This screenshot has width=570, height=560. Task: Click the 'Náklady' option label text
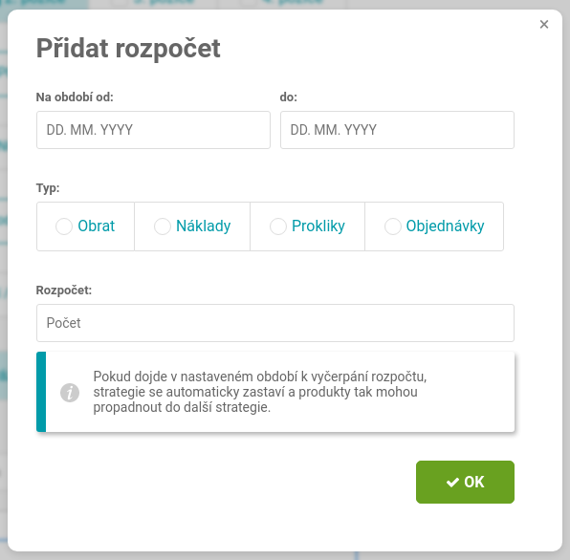click(x=203, y=226)
